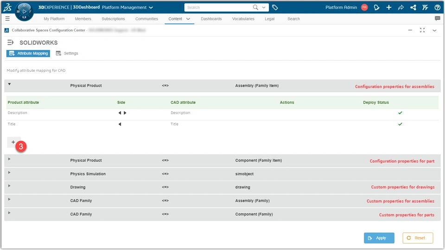Screen dimensions: 445x250
Task: Click Description row deploy status checkmark
Action: pyautogui.click(x=400, y=113)
